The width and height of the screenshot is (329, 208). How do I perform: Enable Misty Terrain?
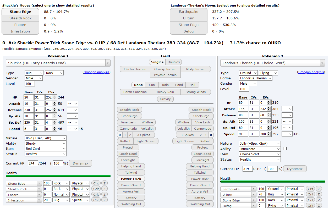tap(196, 69)
